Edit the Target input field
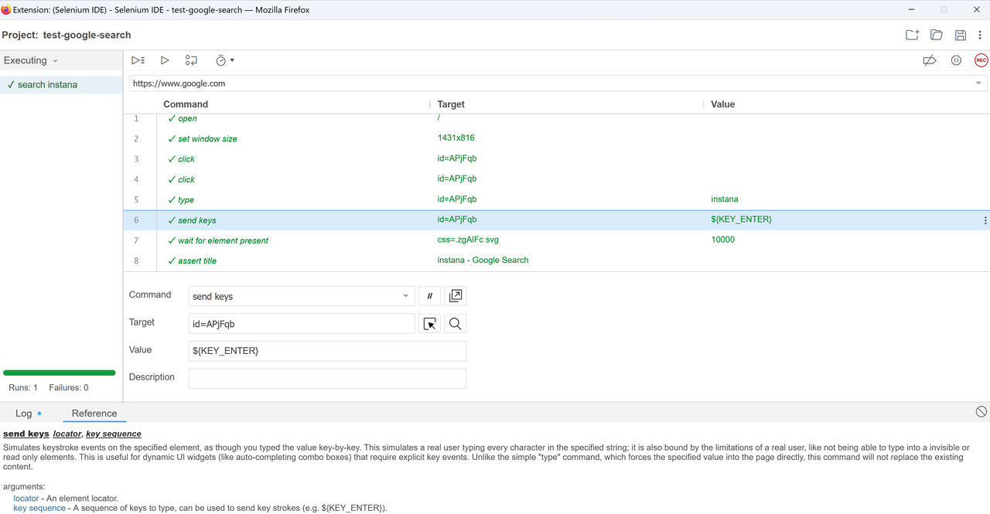Screen dimensions: 990x514 click(302, 324)
